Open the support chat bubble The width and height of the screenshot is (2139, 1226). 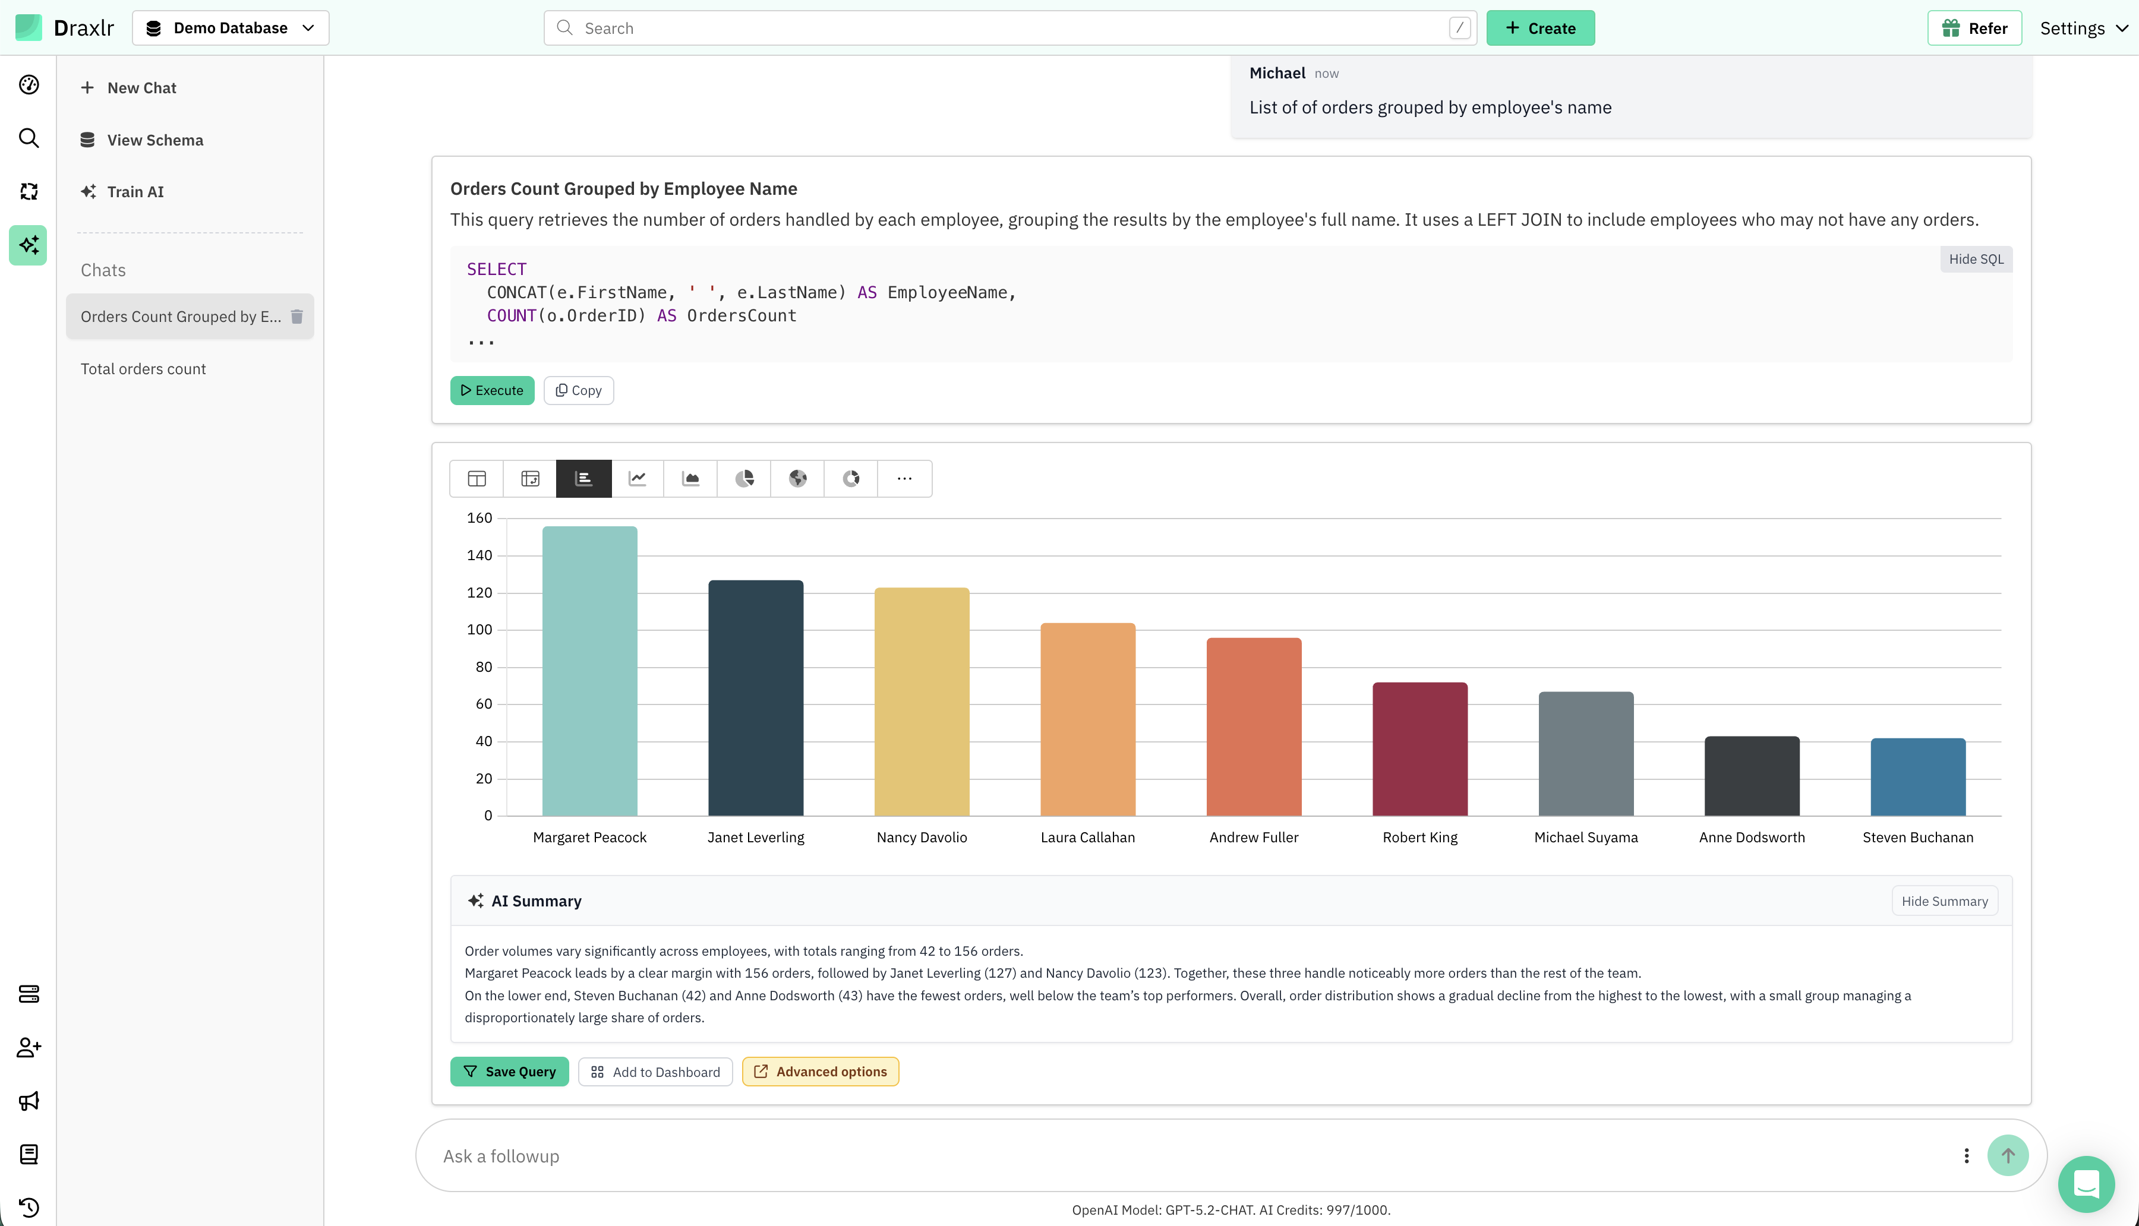pyautogui.click(x=2086, y=1184)
